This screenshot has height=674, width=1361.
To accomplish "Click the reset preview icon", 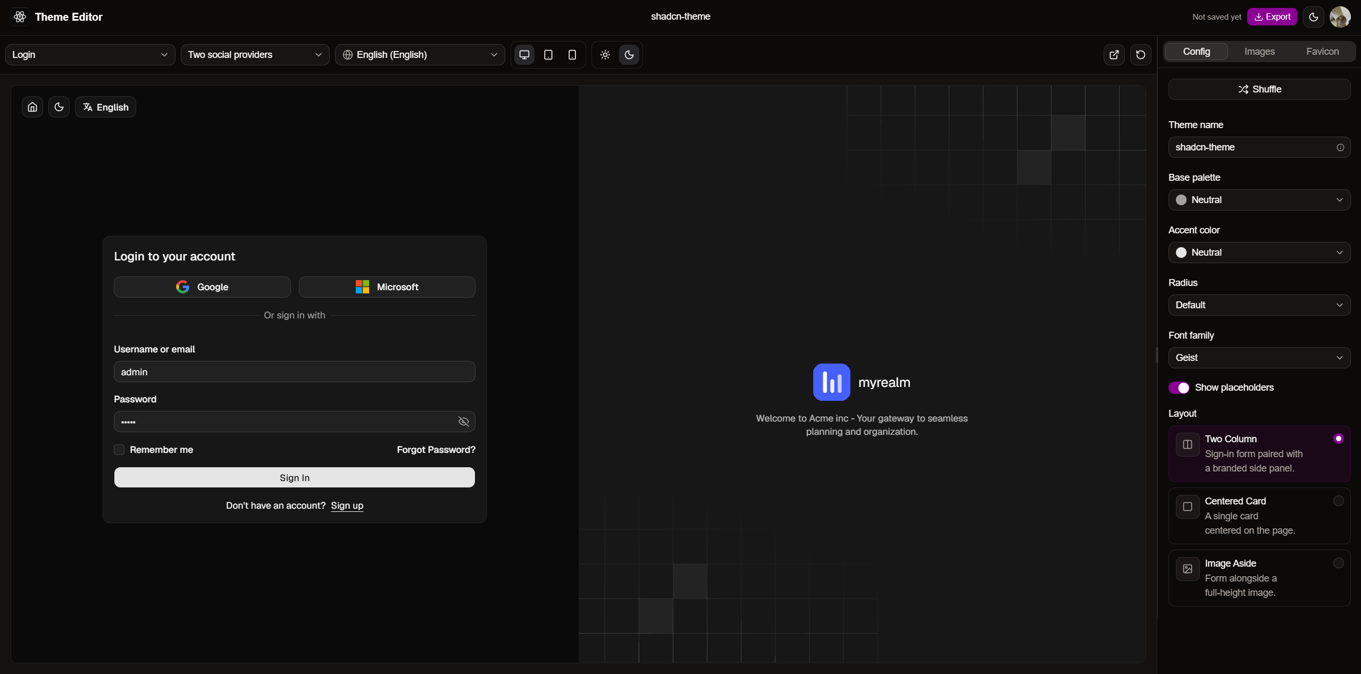I will tap(1141, 55).
